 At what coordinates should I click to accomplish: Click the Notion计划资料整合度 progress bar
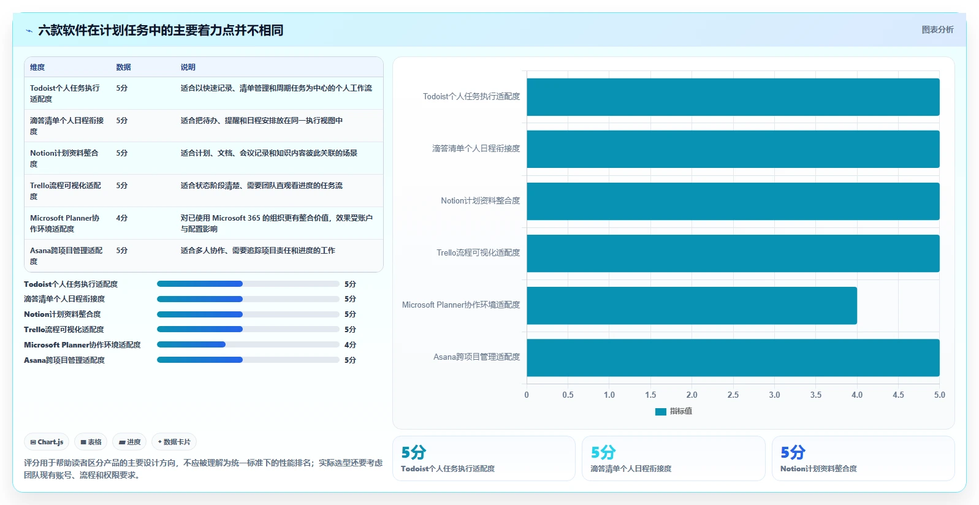pyautogui.click(x=248, y=314)
